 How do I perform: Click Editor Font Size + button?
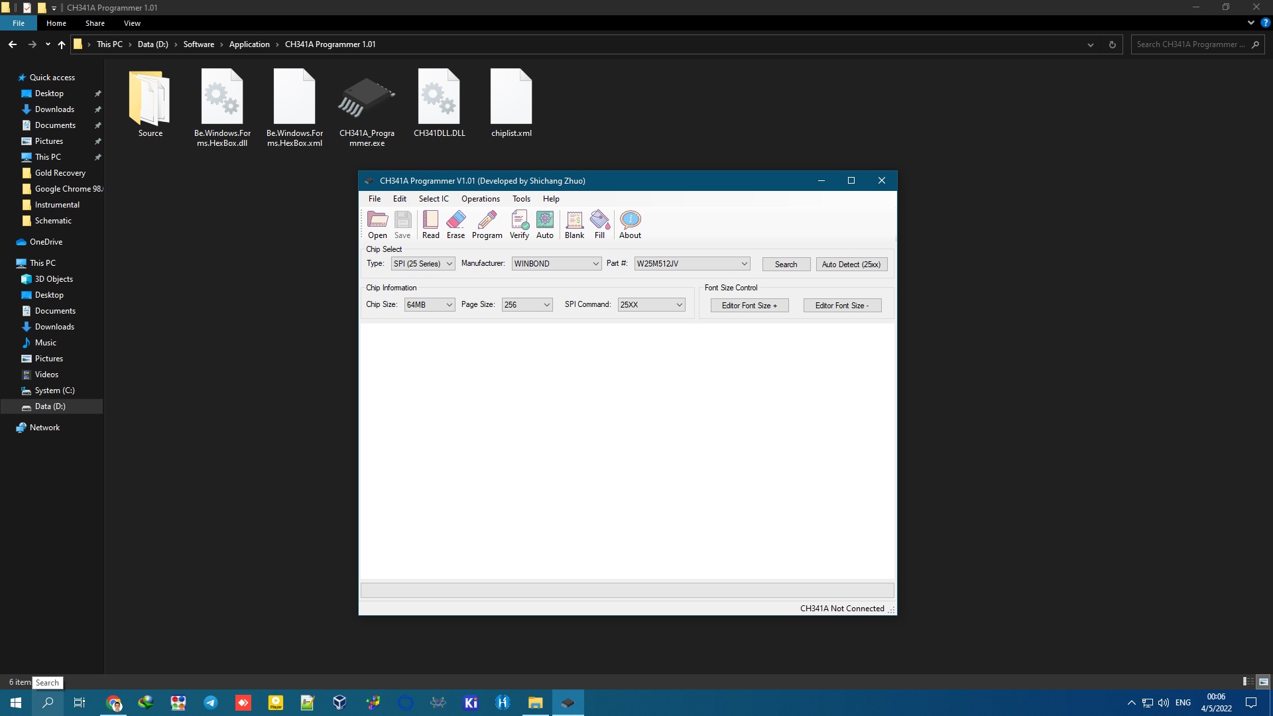(x=749, y=306)
